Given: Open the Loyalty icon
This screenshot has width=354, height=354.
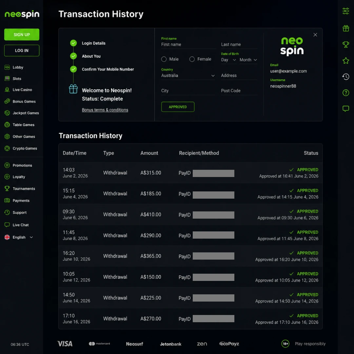Looking at the screenshot, I should (x=7, y=177).
